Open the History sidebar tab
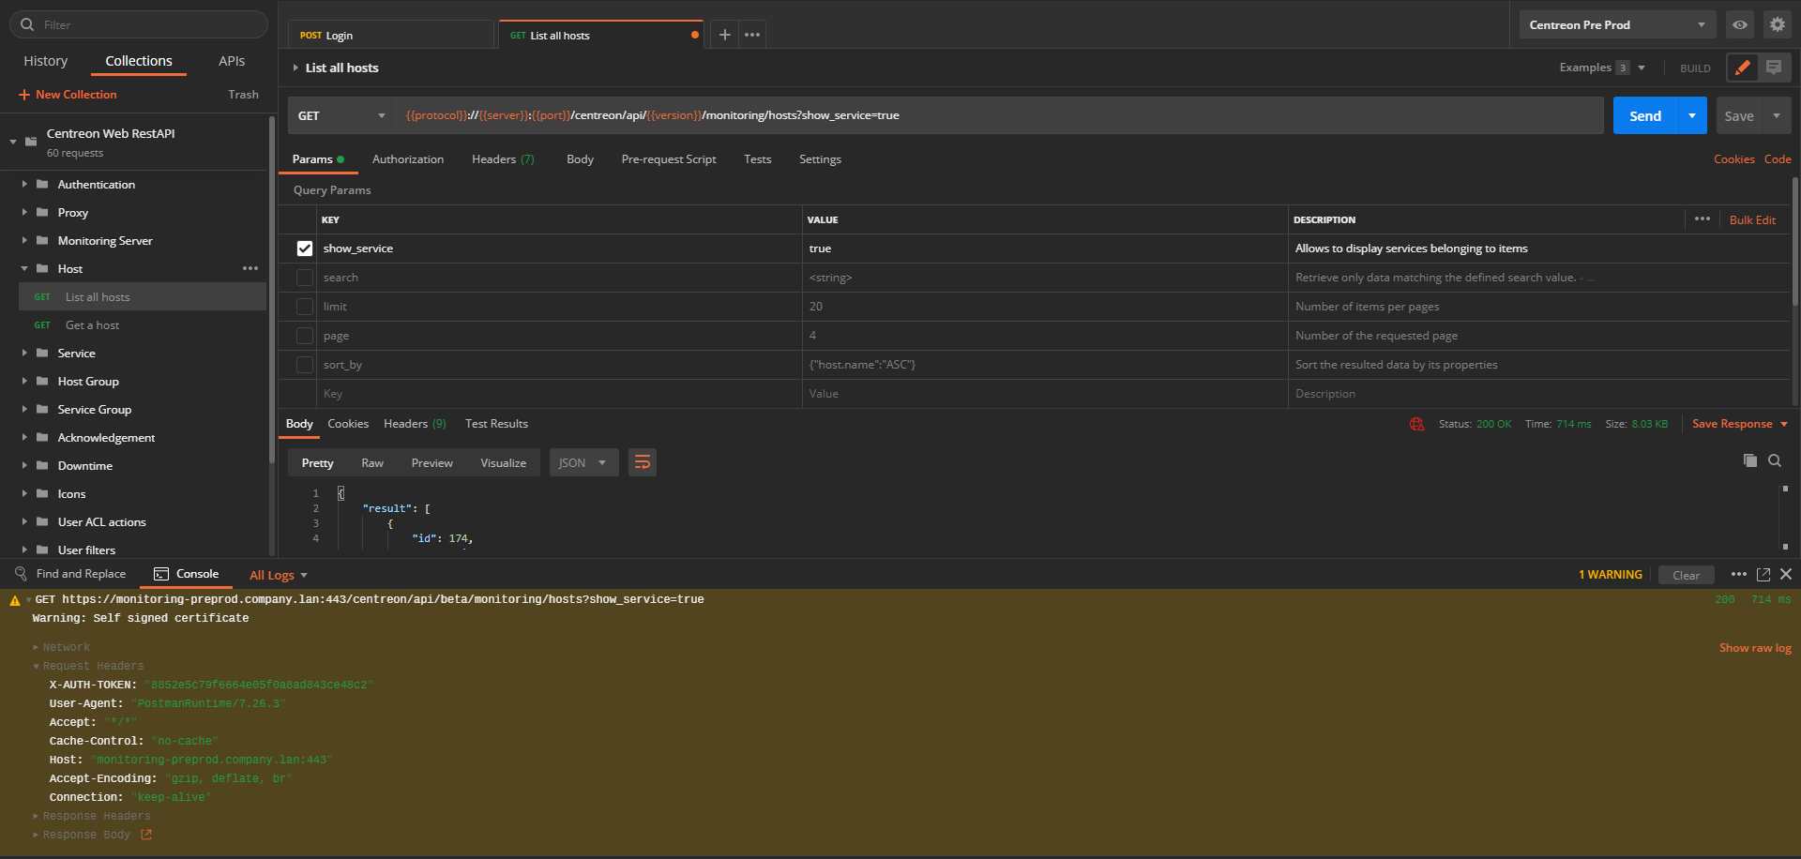Viewport: 1801px width, 859px height. [x=46, y=61]
